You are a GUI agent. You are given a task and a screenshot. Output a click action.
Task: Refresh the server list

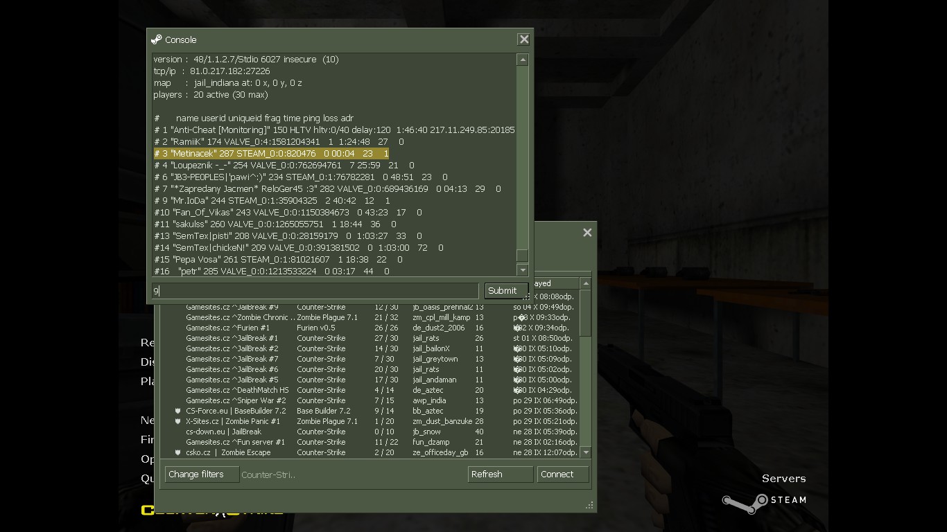click(x=501, y=475)
